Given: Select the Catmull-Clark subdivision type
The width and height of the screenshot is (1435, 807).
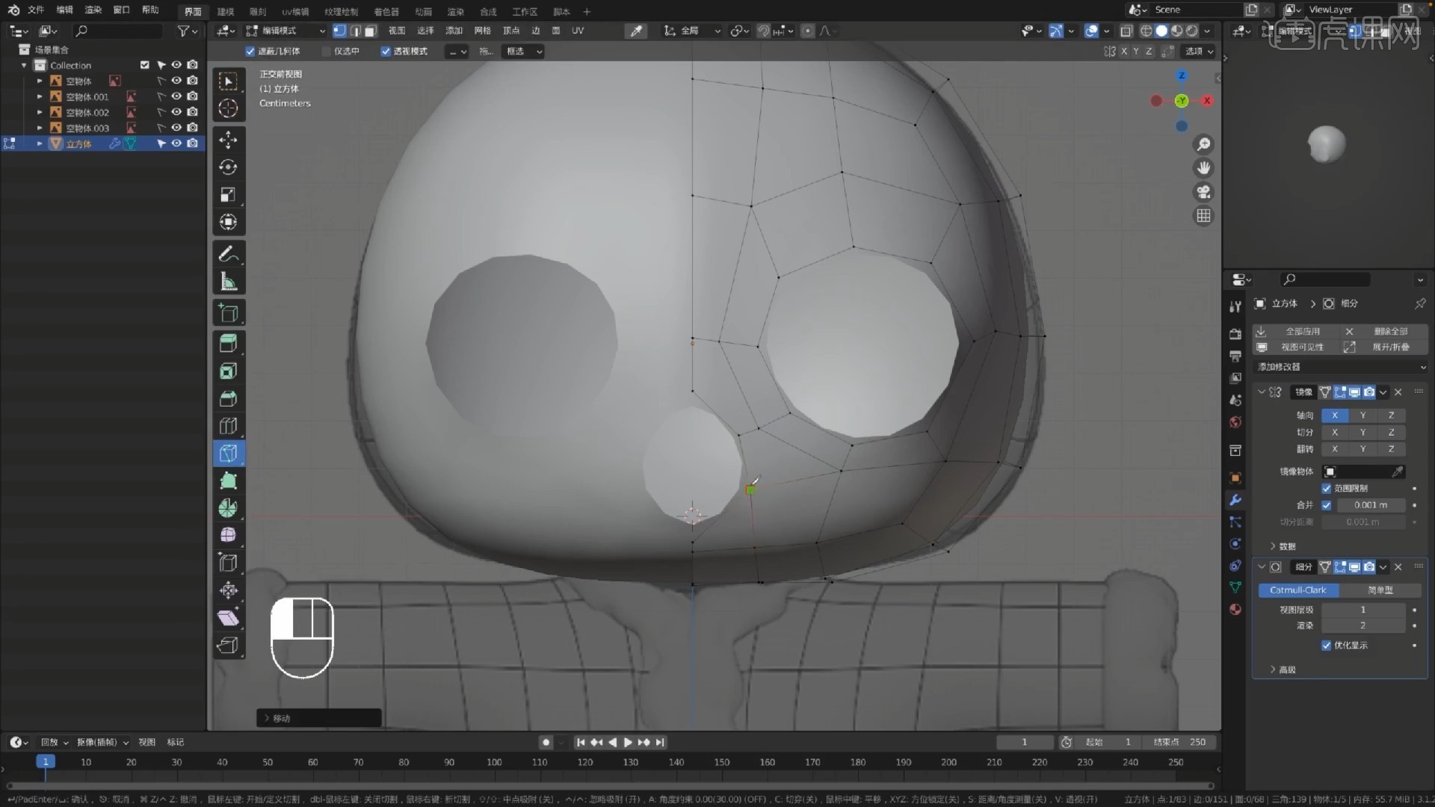Looking at the screenshot, I should coord(1298,590).
